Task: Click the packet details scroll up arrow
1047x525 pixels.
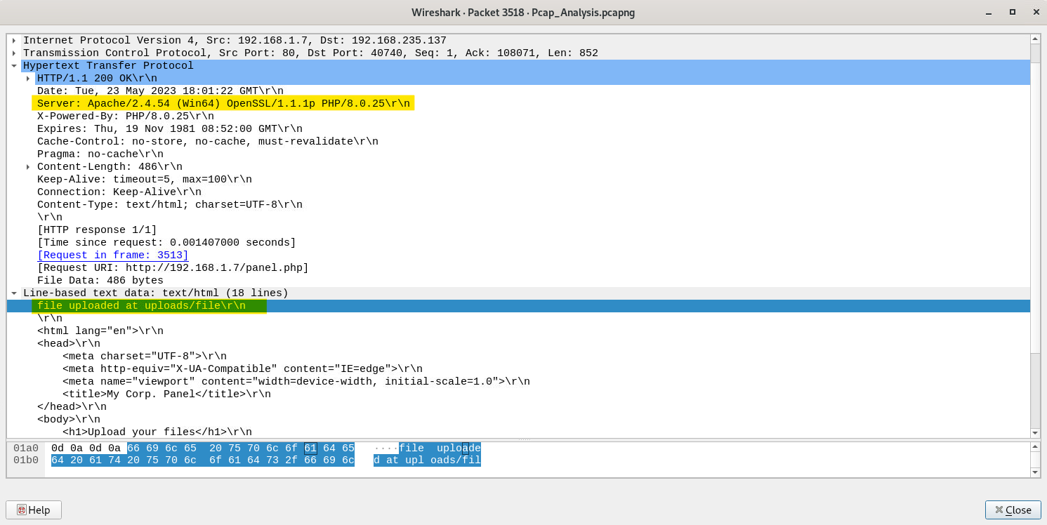Action: (1035, 39)
